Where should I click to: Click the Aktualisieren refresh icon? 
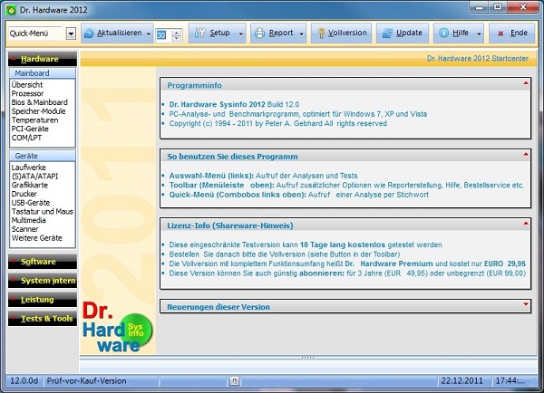pyautogui.click(x=89, y=34)
